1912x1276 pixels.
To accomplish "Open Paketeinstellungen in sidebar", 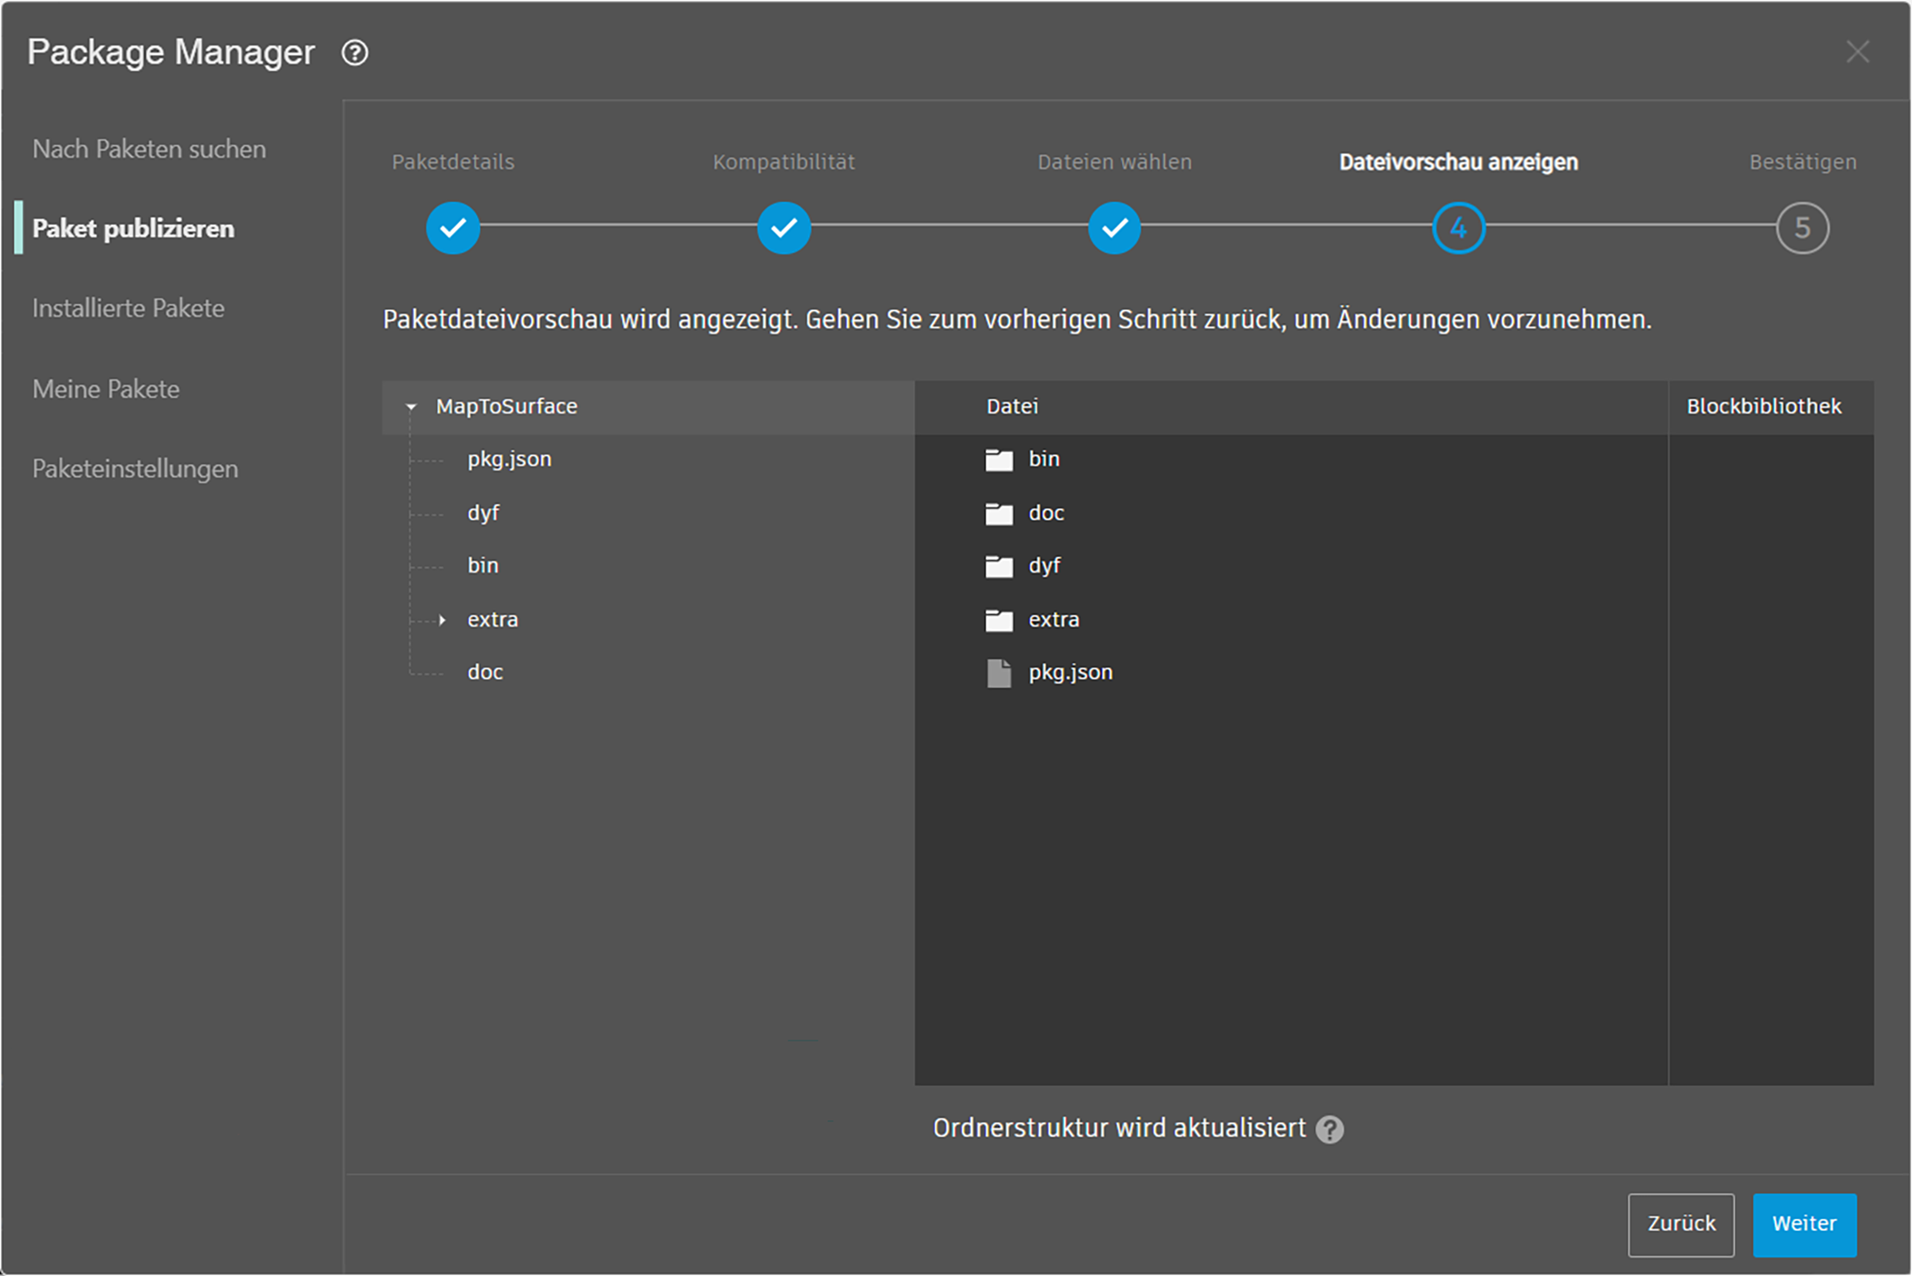I will click(135, 468).
